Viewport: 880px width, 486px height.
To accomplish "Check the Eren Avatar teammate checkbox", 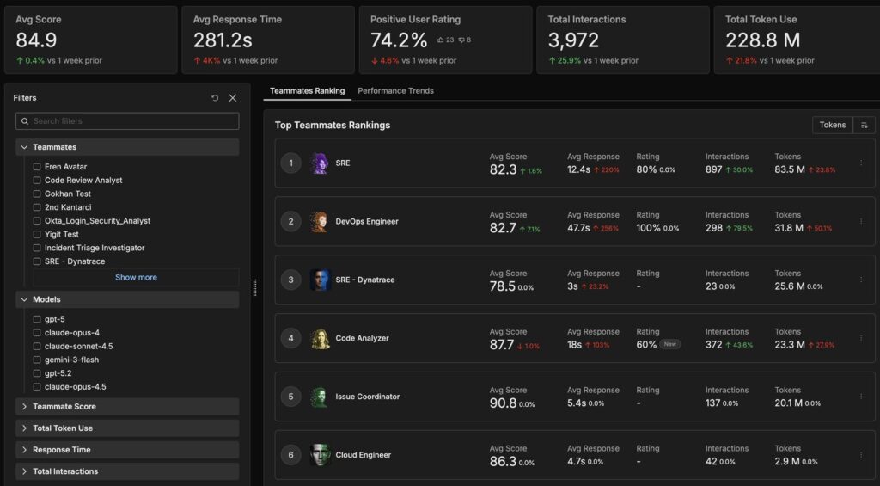I will (x=37, y=167).
